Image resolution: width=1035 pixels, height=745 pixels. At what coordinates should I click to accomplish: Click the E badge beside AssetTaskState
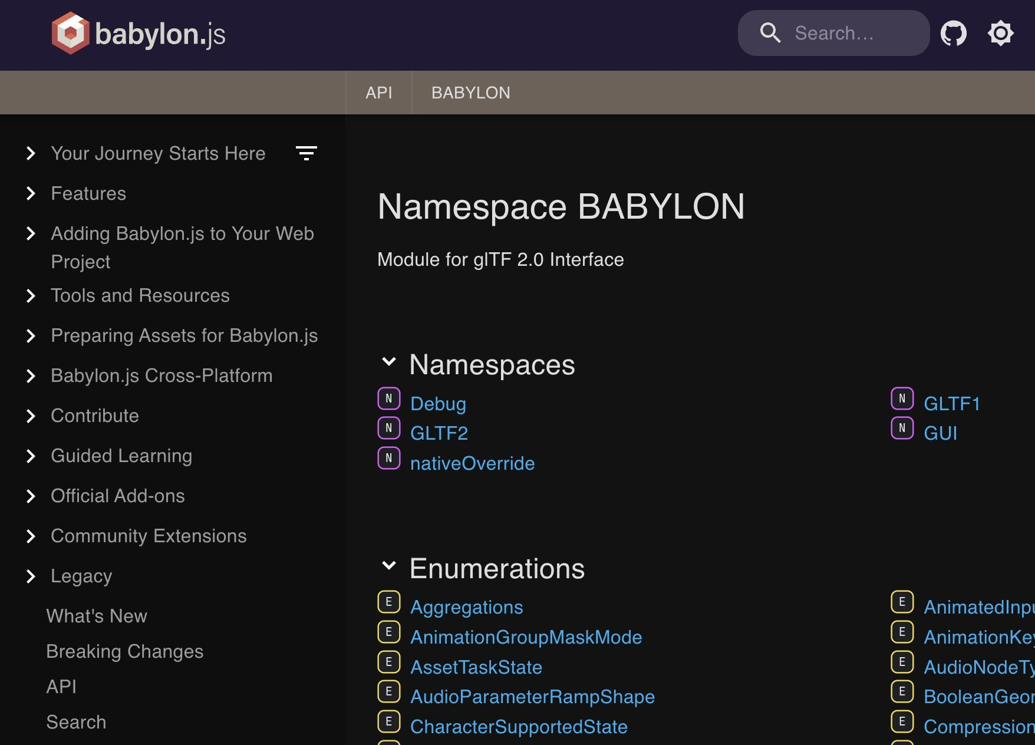coord(388,662)
